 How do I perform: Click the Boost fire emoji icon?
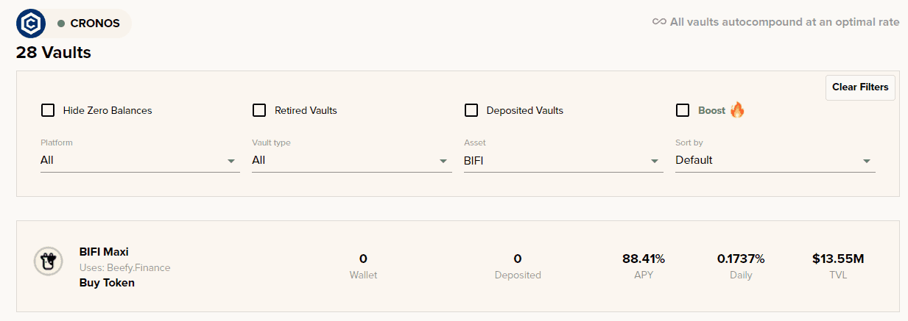[737, 110]
